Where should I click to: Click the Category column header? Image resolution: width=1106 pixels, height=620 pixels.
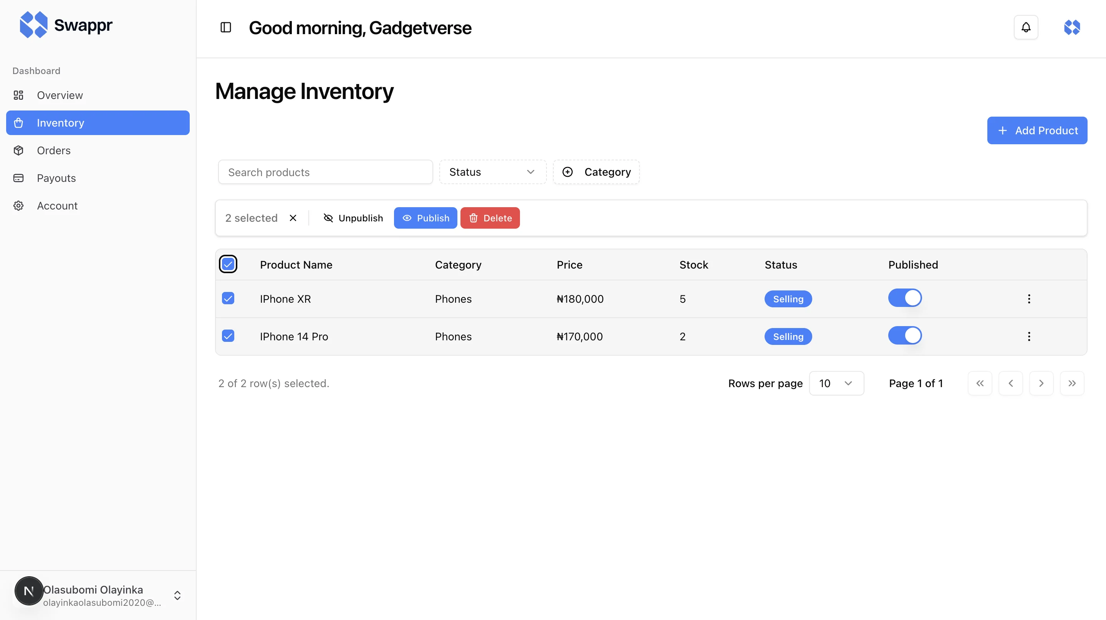458,265
